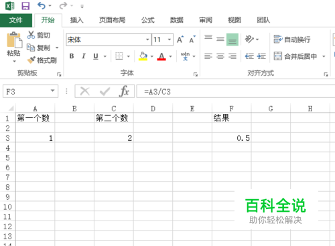Align text left in cell

click(x=208, y=56)
